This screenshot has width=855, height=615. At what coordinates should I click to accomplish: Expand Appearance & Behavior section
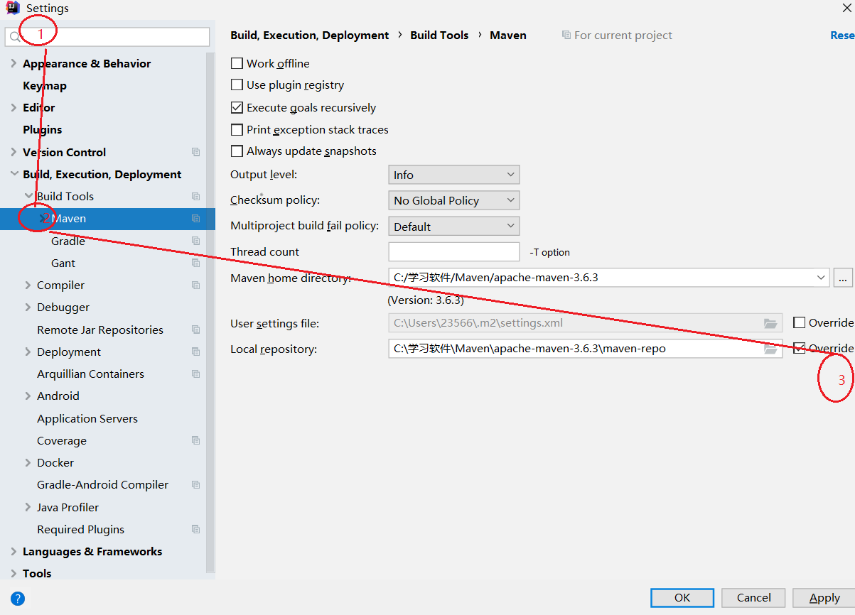point(14,63)
